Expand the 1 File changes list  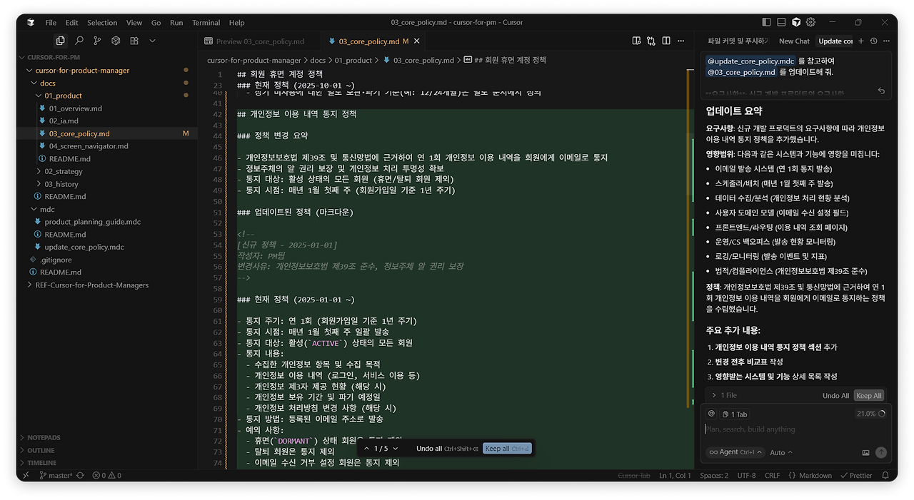[724, 395]
